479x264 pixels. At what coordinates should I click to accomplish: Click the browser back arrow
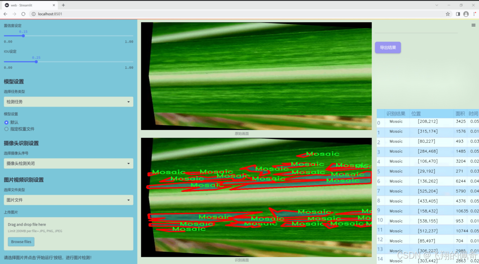5,14
